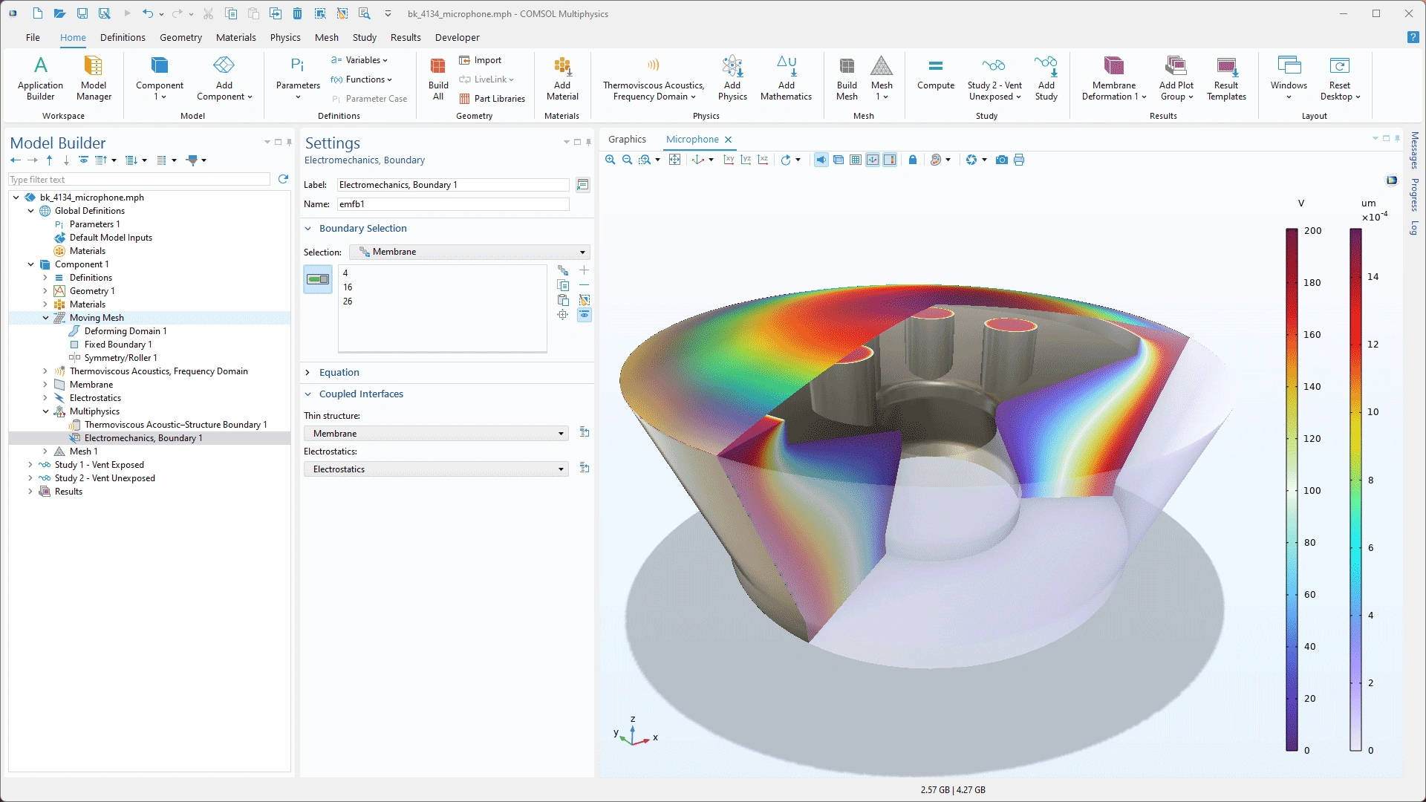The width and height of the screenshot is (1426, 802).
Task: Toggle the color legend display button
Action: (x=890, y=160)
